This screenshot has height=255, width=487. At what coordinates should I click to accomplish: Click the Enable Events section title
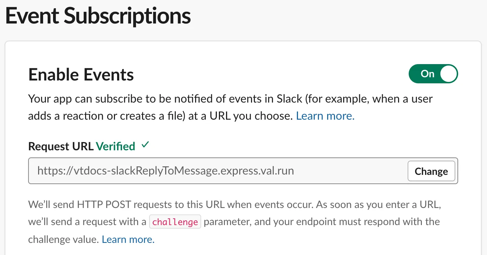(x=81, y=74)
